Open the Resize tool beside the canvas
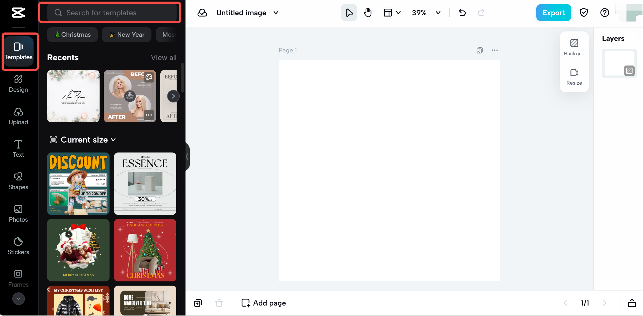The height and width of the screenshot is (316, 643). pyautogui.click(x=574, y=76)
